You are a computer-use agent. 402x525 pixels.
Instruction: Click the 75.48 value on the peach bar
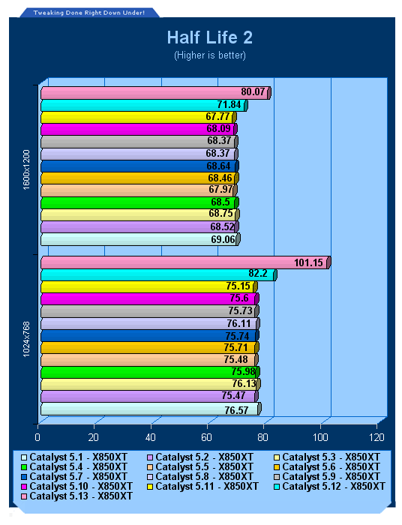click(236, 360)
